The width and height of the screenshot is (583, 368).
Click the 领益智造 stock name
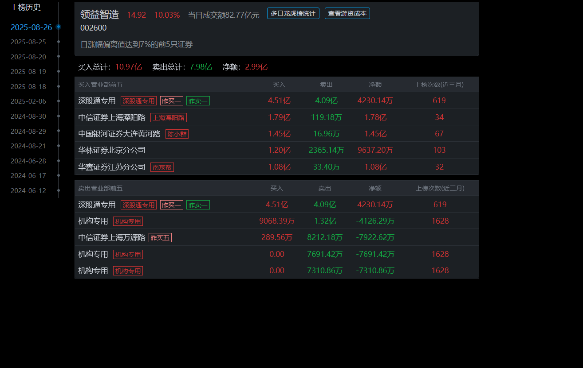(99, 15)
